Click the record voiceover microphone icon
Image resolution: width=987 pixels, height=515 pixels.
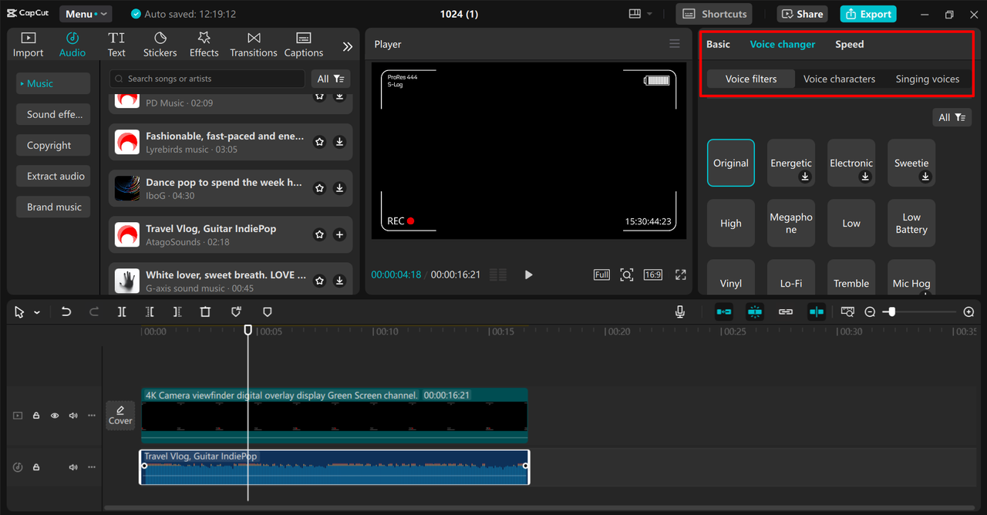(x=680, y=311)
